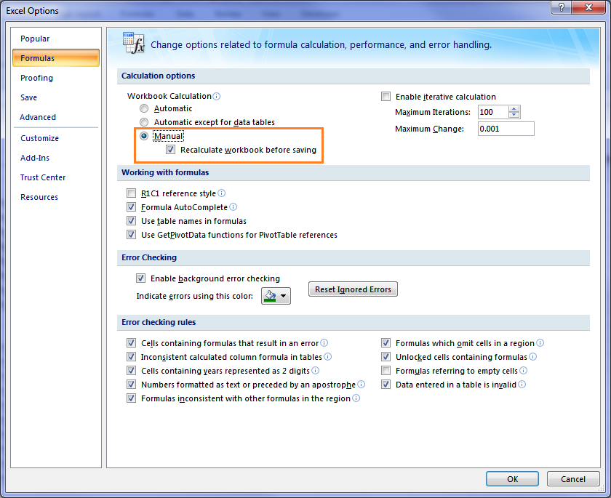Uncheck Cells containing formulas that result in error
The height and width of the screenshot is (498, 611).
click(x=132, y=343)
